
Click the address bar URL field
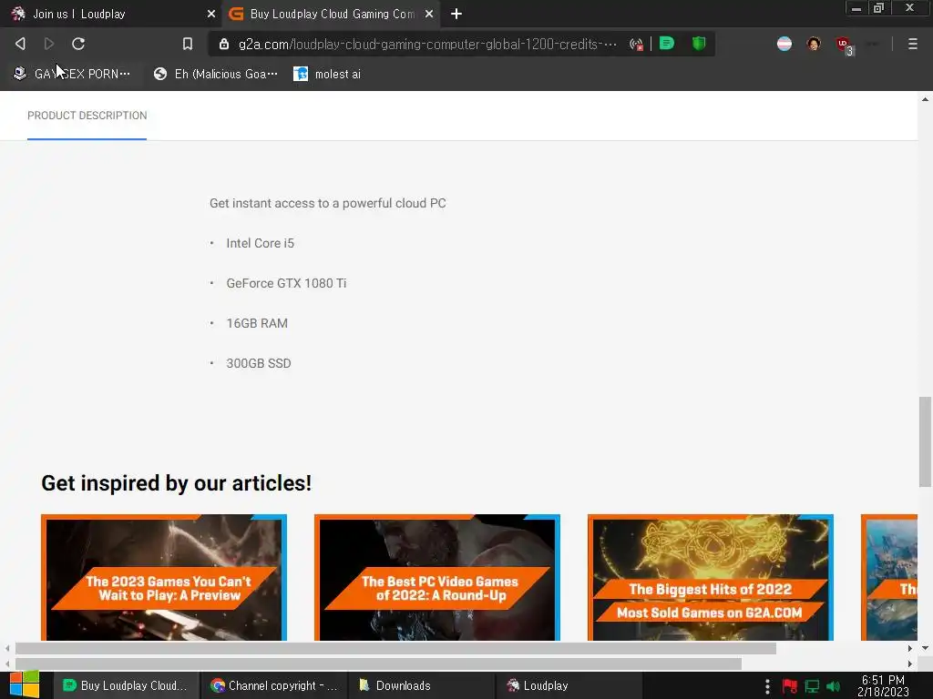[426, 44]
